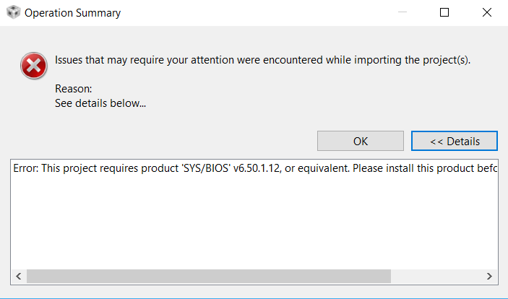Click the word 'Error:' in the details box

point(26,168)
